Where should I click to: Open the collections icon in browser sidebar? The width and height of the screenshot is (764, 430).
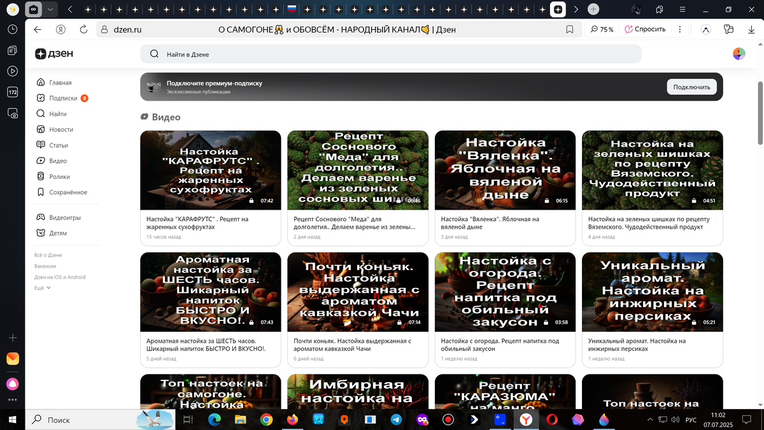[x=12, y=50]
